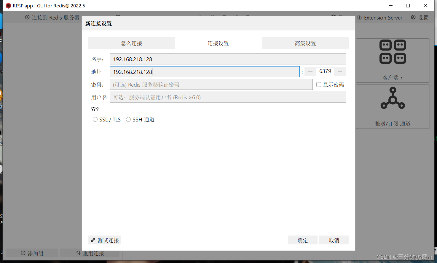Click the port value 6379 field
437x263 pixels.
point(325,72)
